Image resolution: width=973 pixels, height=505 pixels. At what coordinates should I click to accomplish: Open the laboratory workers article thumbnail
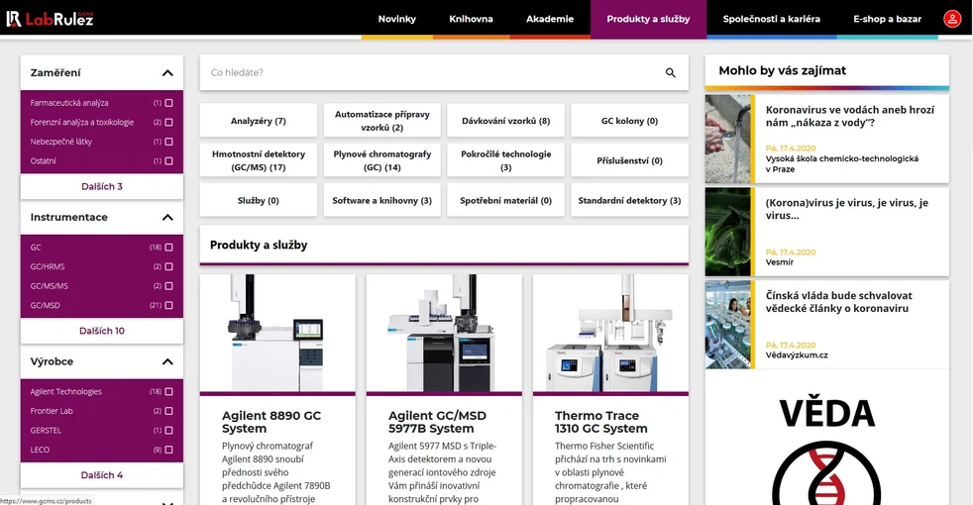(x=728, y=325)
